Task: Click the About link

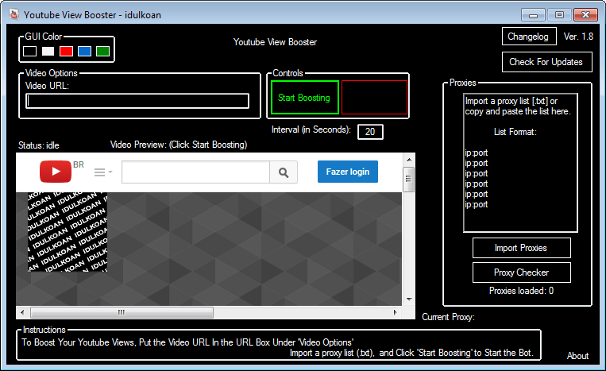Action: [577, 356]
